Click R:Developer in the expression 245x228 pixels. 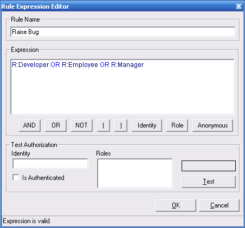30,65
